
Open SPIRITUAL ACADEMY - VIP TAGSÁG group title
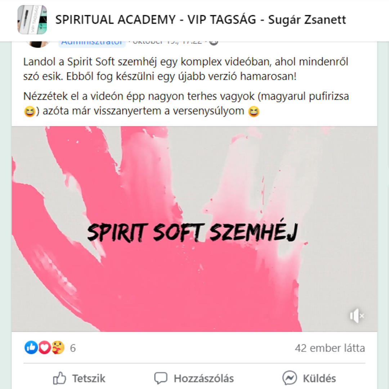click(x=201, y=19)
